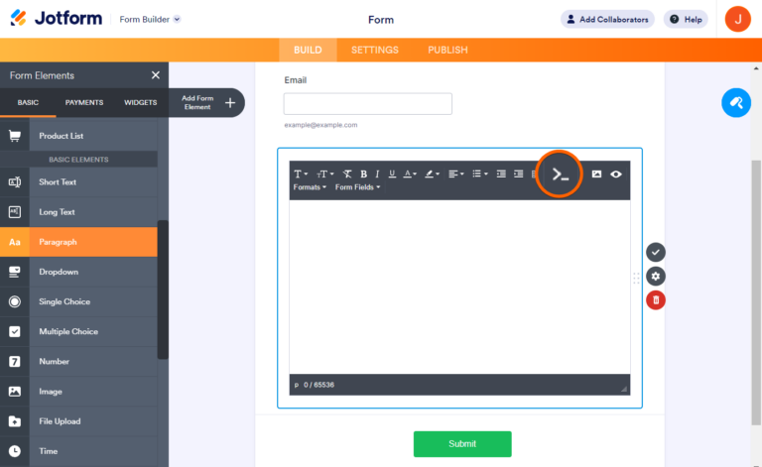Click the increase indent icon

(x=519, y=174)
